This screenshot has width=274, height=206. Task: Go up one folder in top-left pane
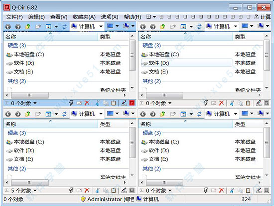click(28, 26)
